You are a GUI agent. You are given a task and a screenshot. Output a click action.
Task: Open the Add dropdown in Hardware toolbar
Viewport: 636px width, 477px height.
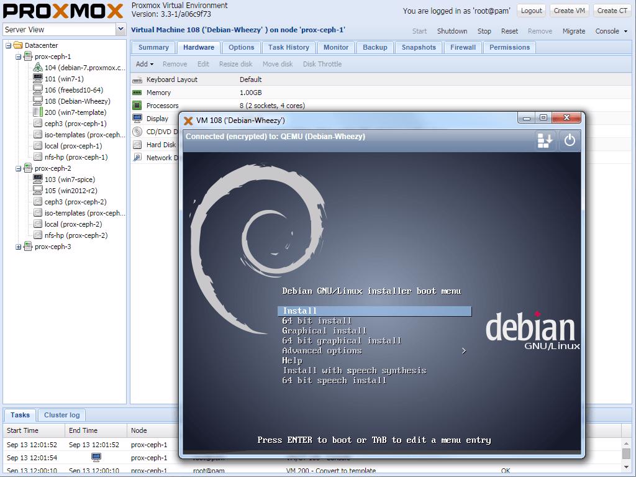[x=143, y=64]
